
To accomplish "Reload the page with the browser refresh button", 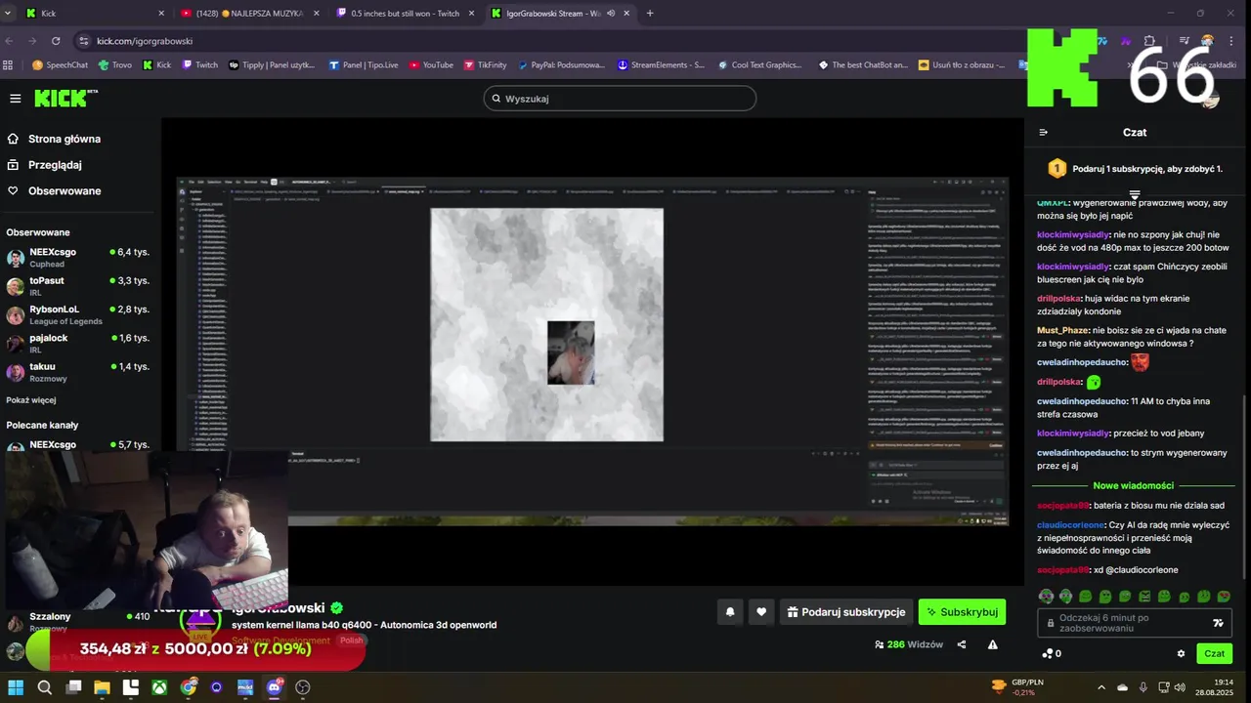I will [x=56, y=41].
